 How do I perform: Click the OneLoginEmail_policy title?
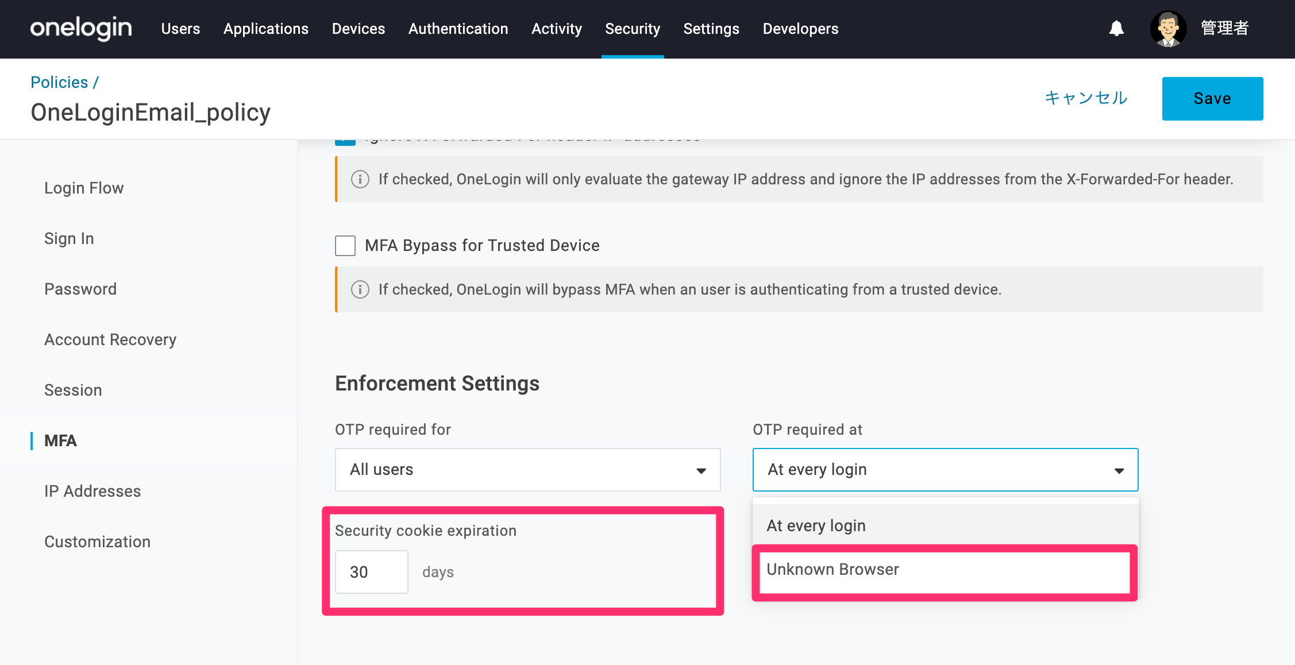[x=151, y=113]
